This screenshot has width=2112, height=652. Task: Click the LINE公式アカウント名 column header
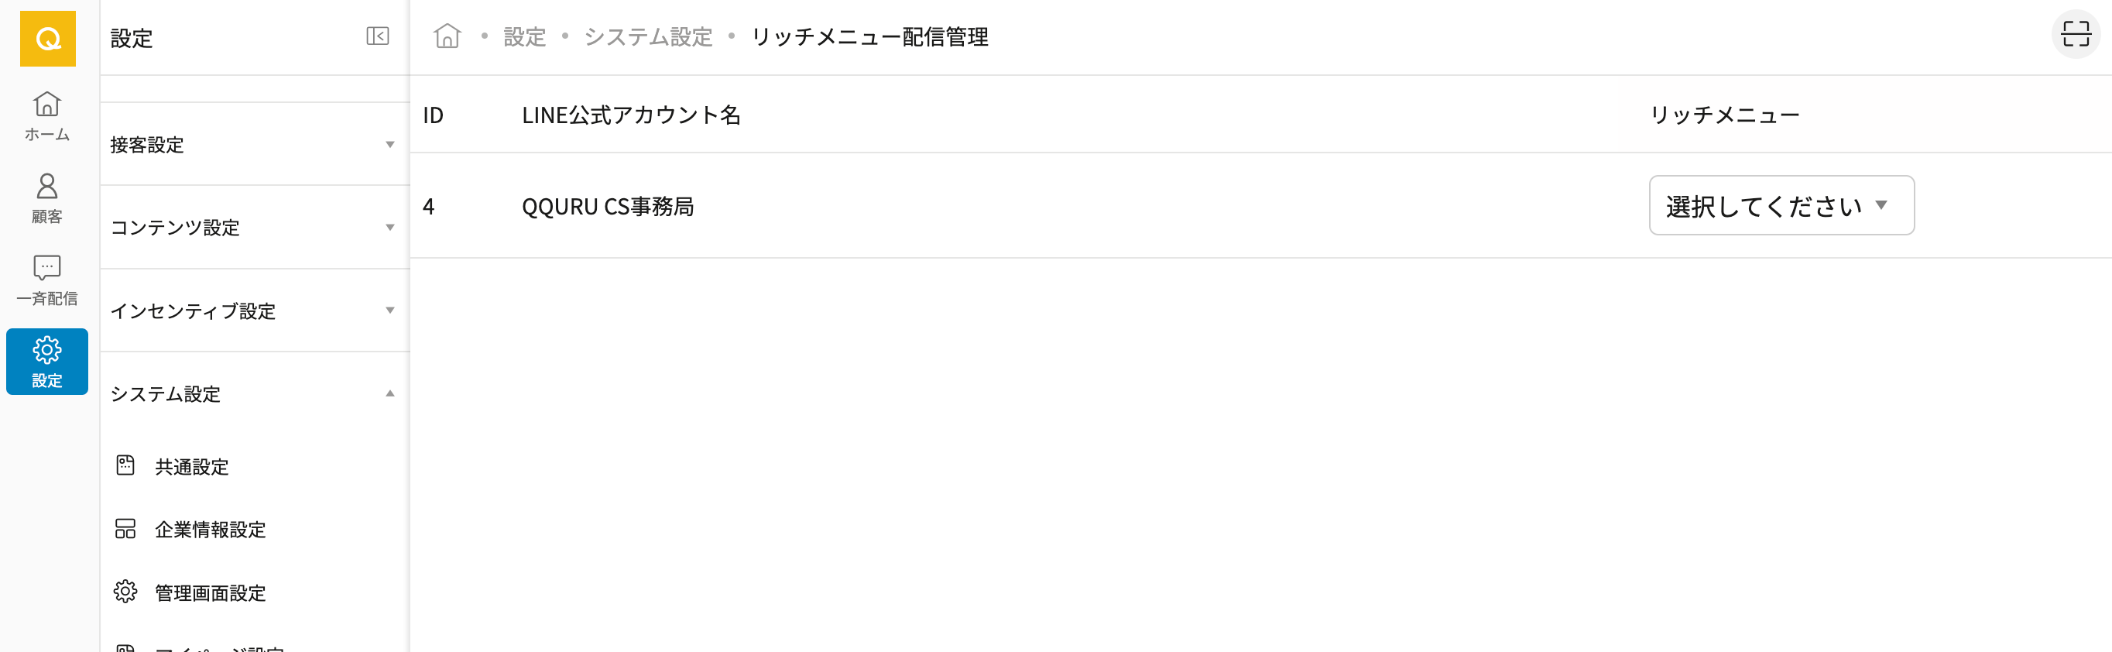coord(630,115)
